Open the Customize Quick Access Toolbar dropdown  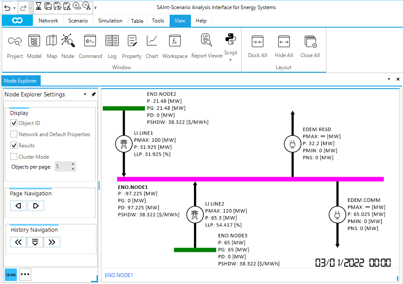coord(95,8)
